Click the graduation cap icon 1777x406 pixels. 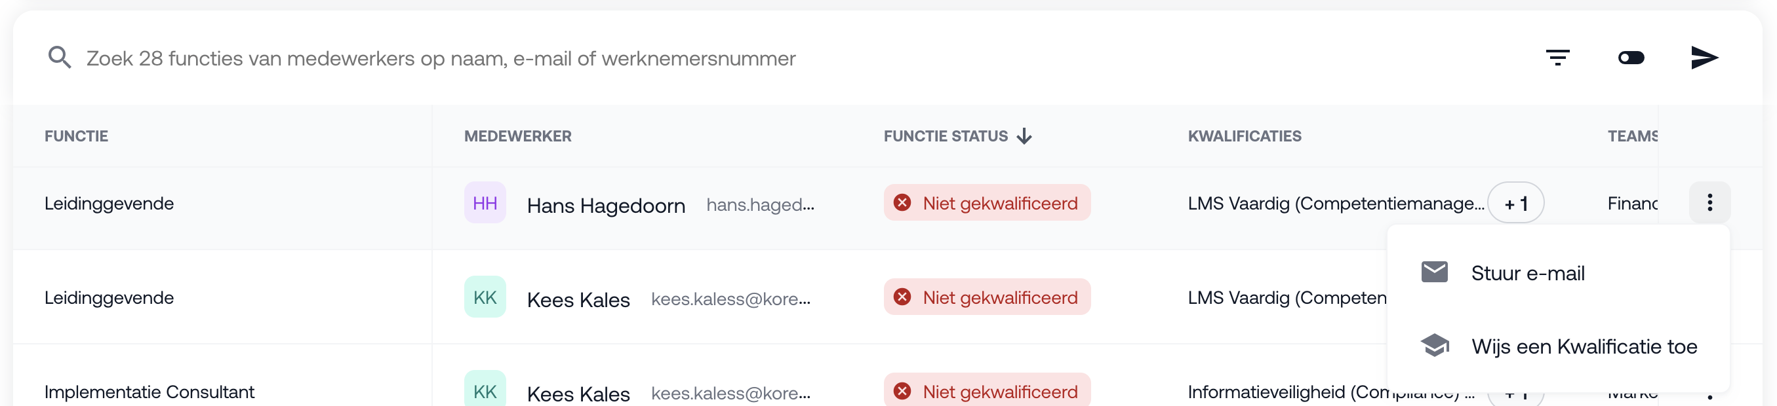[1434, 345]
